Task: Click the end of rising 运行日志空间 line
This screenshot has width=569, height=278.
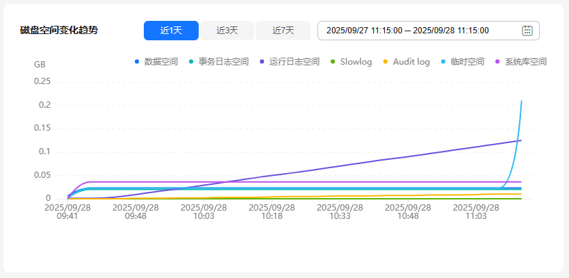Action: pyautogui.click(x=520, y=140)
